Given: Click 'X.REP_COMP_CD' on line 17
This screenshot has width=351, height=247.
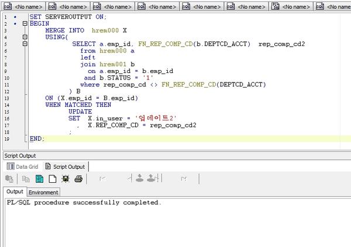Looking at the screenshot, I should (113, 125).
